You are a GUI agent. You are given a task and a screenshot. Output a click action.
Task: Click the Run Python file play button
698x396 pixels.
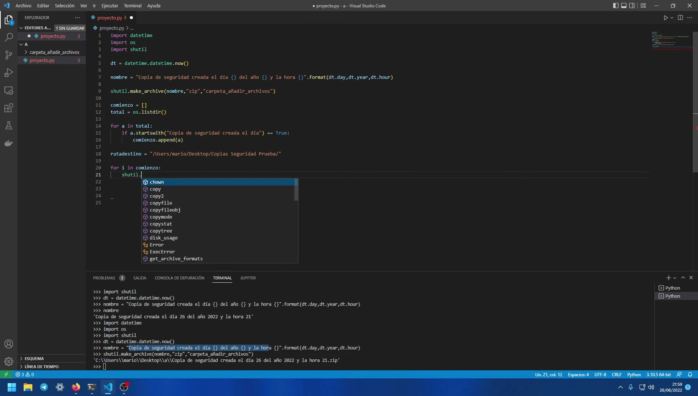coord(665,17)
